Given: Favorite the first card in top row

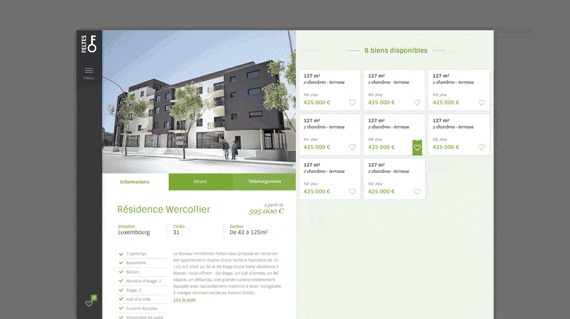Looking at the screenshot, I should pyautogui.click(x=352, y=103).
